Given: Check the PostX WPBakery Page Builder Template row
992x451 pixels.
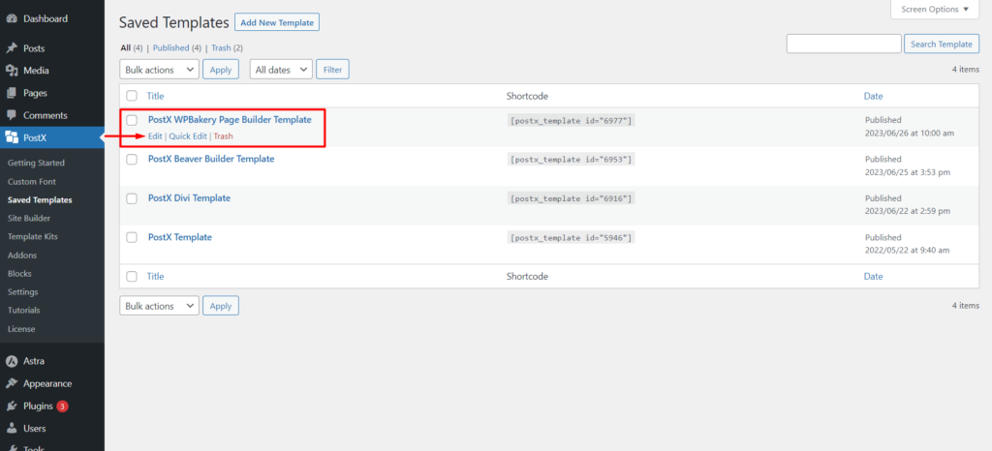Looking at the screenshot, I should [132, 120].
